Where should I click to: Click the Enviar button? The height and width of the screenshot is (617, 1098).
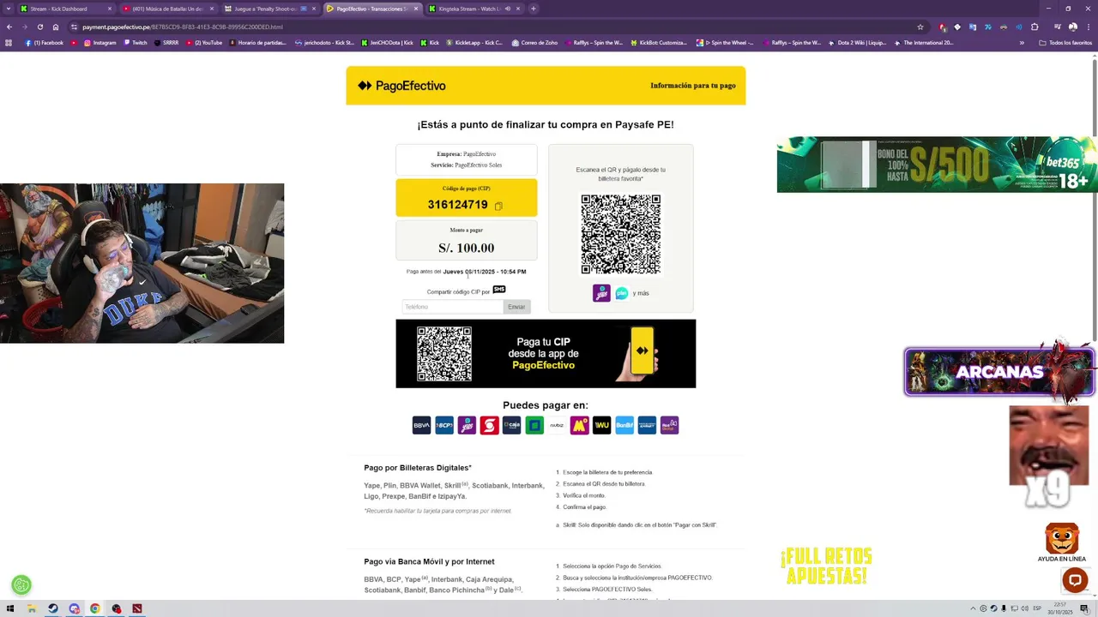click(x=516, y=307)
